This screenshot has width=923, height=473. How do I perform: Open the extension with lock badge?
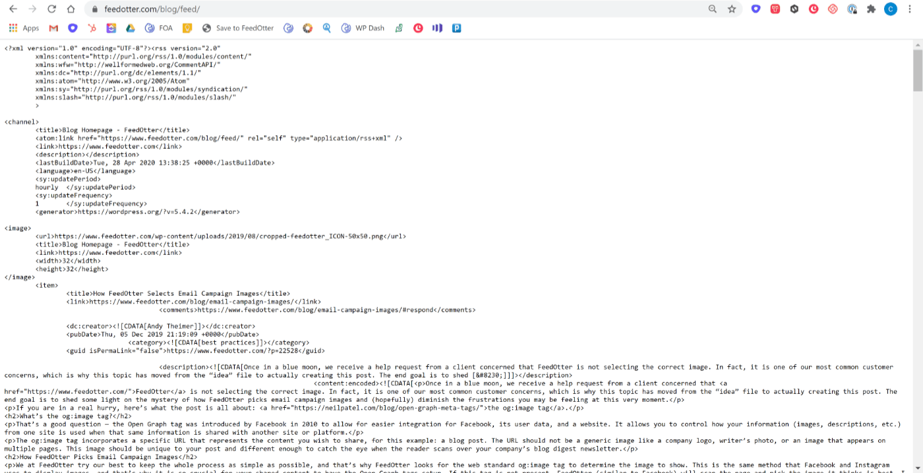click(x=852, y=9)
